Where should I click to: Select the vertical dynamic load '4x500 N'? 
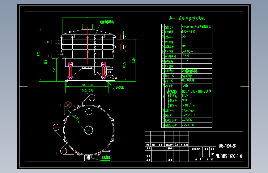click(188, 125)
